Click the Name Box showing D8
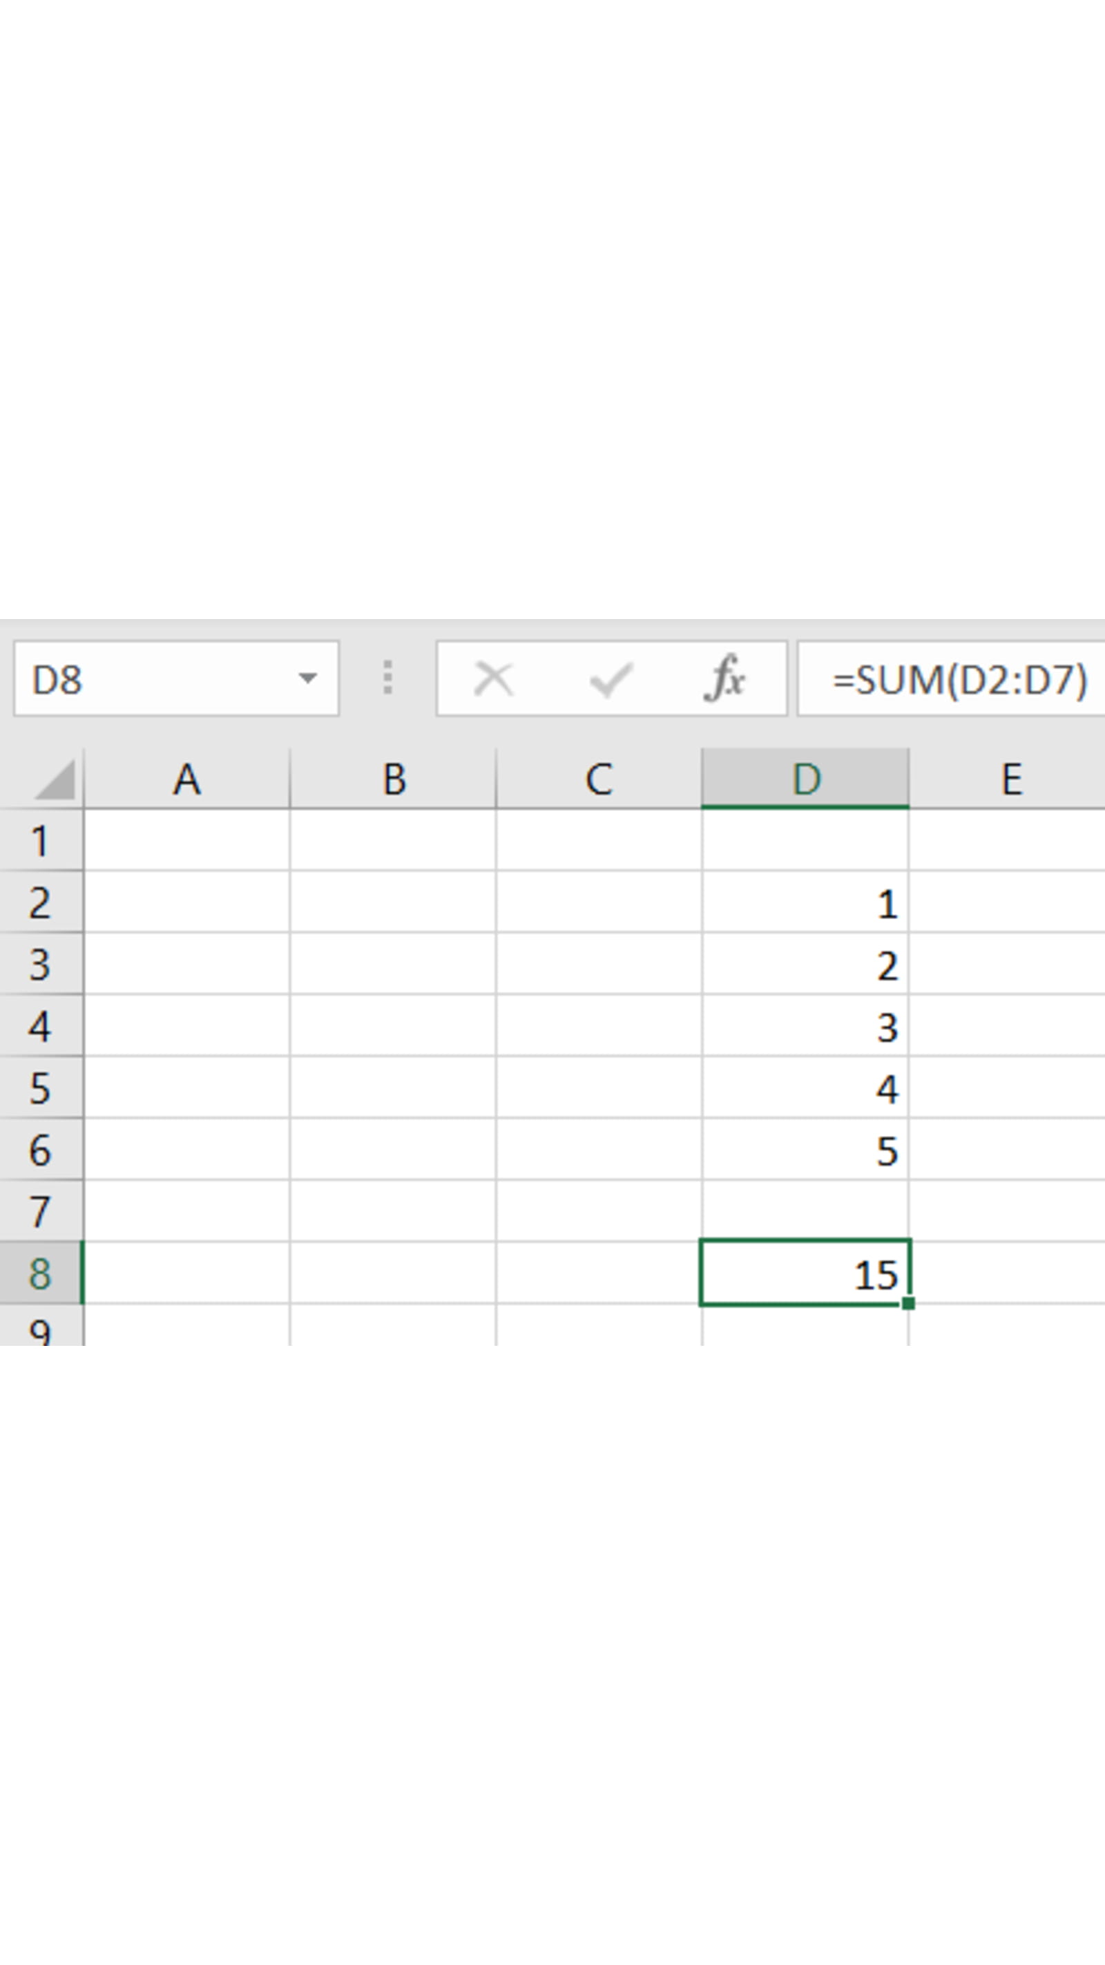The width and height of the screenshot is (1105, 1965). (x=153, y=678)
